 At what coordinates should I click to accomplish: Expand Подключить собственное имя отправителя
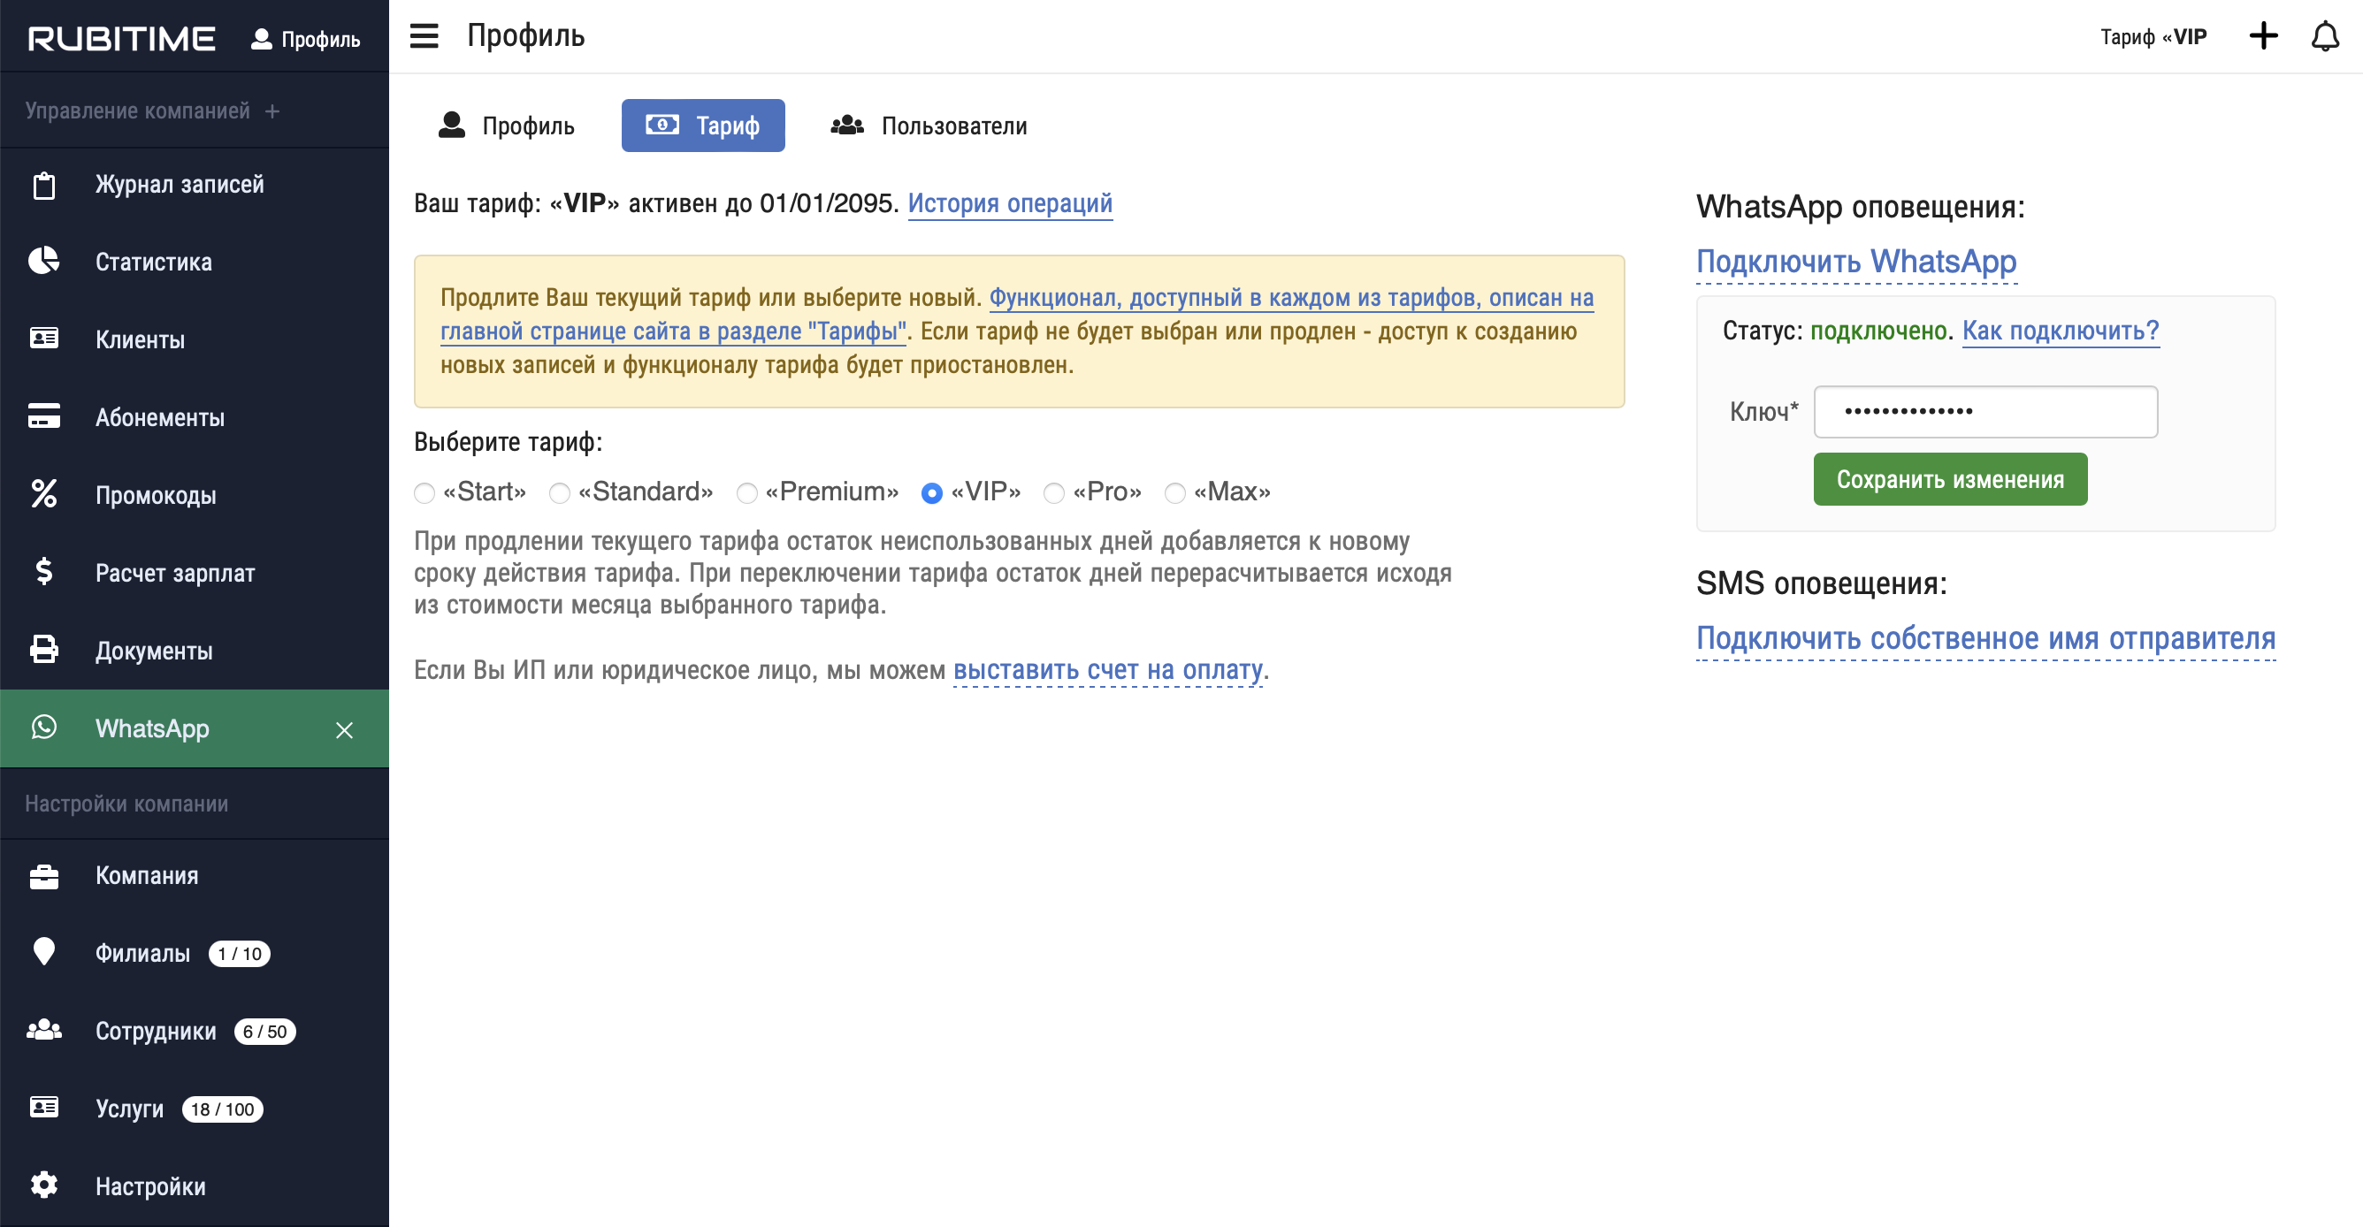(1985, 638)
